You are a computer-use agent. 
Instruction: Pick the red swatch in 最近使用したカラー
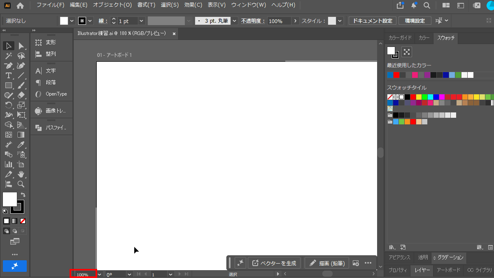(x=396, y=75)
